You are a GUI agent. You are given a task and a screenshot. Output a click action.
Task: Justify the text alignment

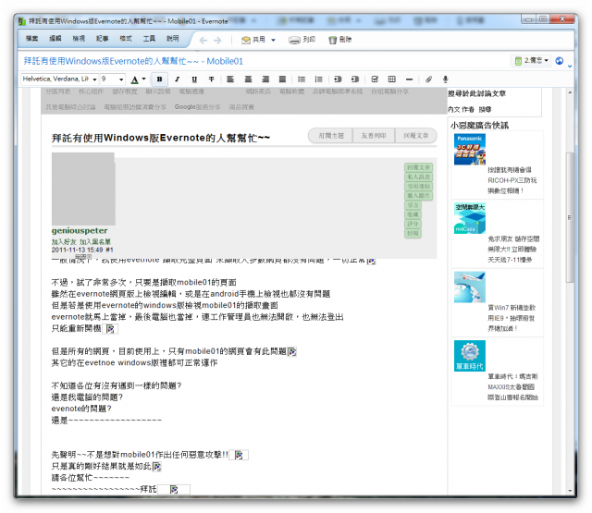coord(282,79)
